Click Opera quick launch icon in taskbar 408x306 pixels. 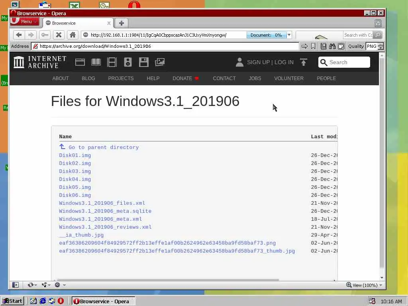(61, 301)
